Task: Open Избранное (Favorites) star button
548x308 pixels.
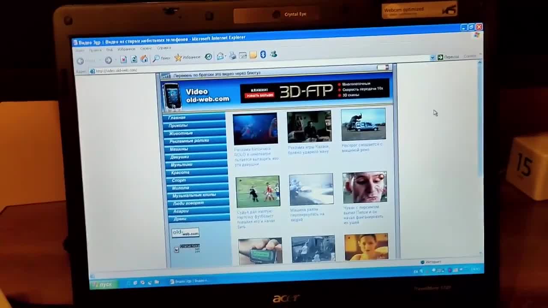Action: click(187, 57)
